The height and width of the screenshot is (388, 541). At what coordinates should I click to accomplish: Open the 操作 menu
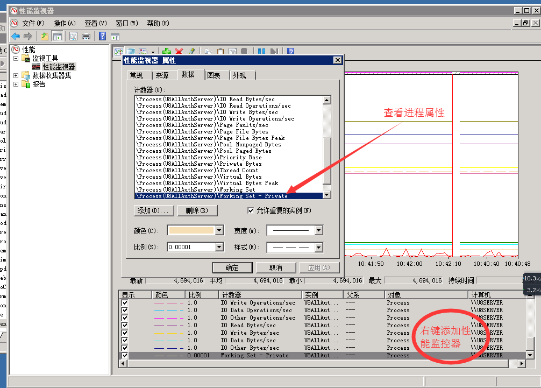click(x=65, y=23)
